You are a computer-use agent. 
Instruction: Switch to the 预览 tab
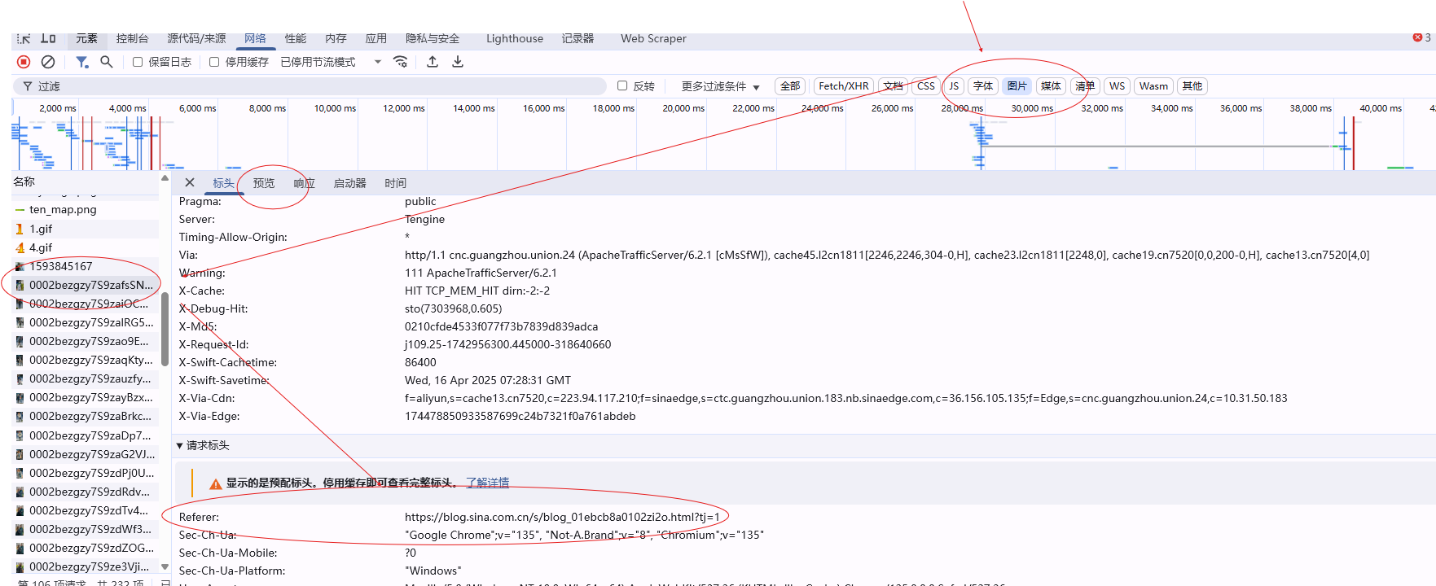pos(264,183)
